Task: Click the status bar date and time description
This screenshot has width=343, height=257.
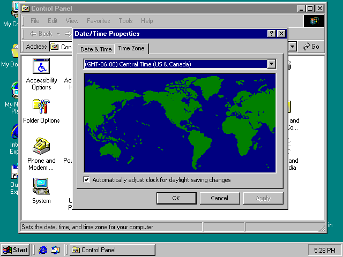Action: (x=87, y=227)
